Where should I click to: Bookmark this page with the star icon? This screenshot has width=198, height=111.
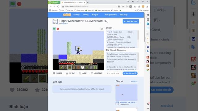[x=123, y=6]
